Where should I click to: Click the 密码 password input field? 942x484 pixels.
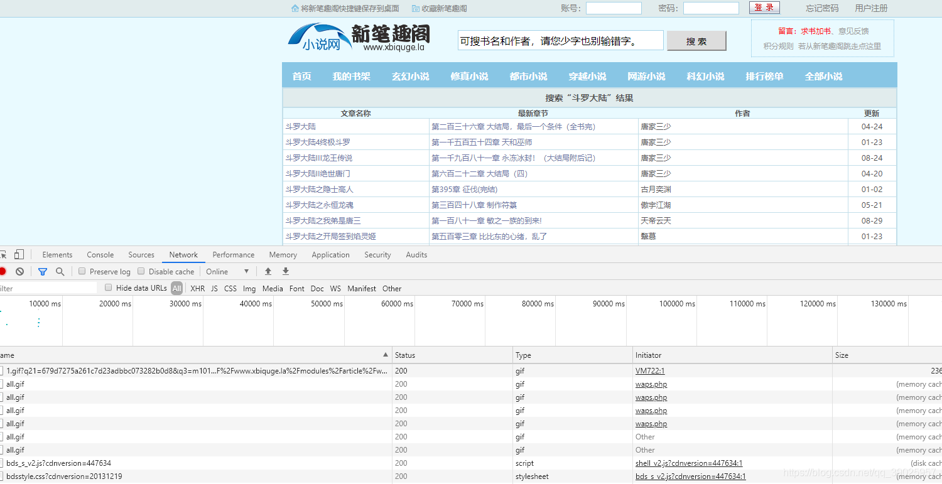click(711, 8)
